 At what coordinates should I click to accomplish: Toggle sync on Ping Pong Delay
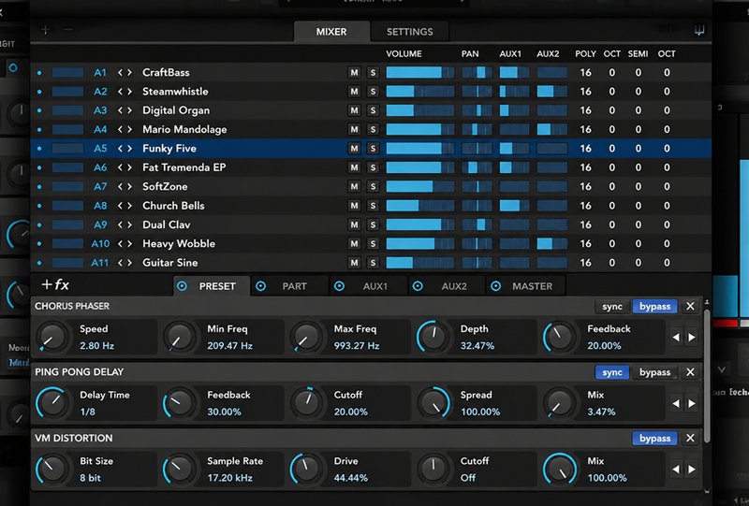point(612,372)
